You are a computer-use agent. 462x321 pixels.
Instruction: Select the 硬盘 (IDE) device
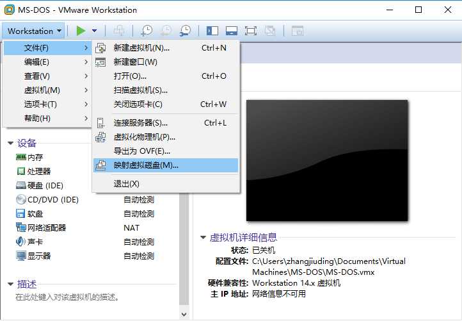click(40, 186)
